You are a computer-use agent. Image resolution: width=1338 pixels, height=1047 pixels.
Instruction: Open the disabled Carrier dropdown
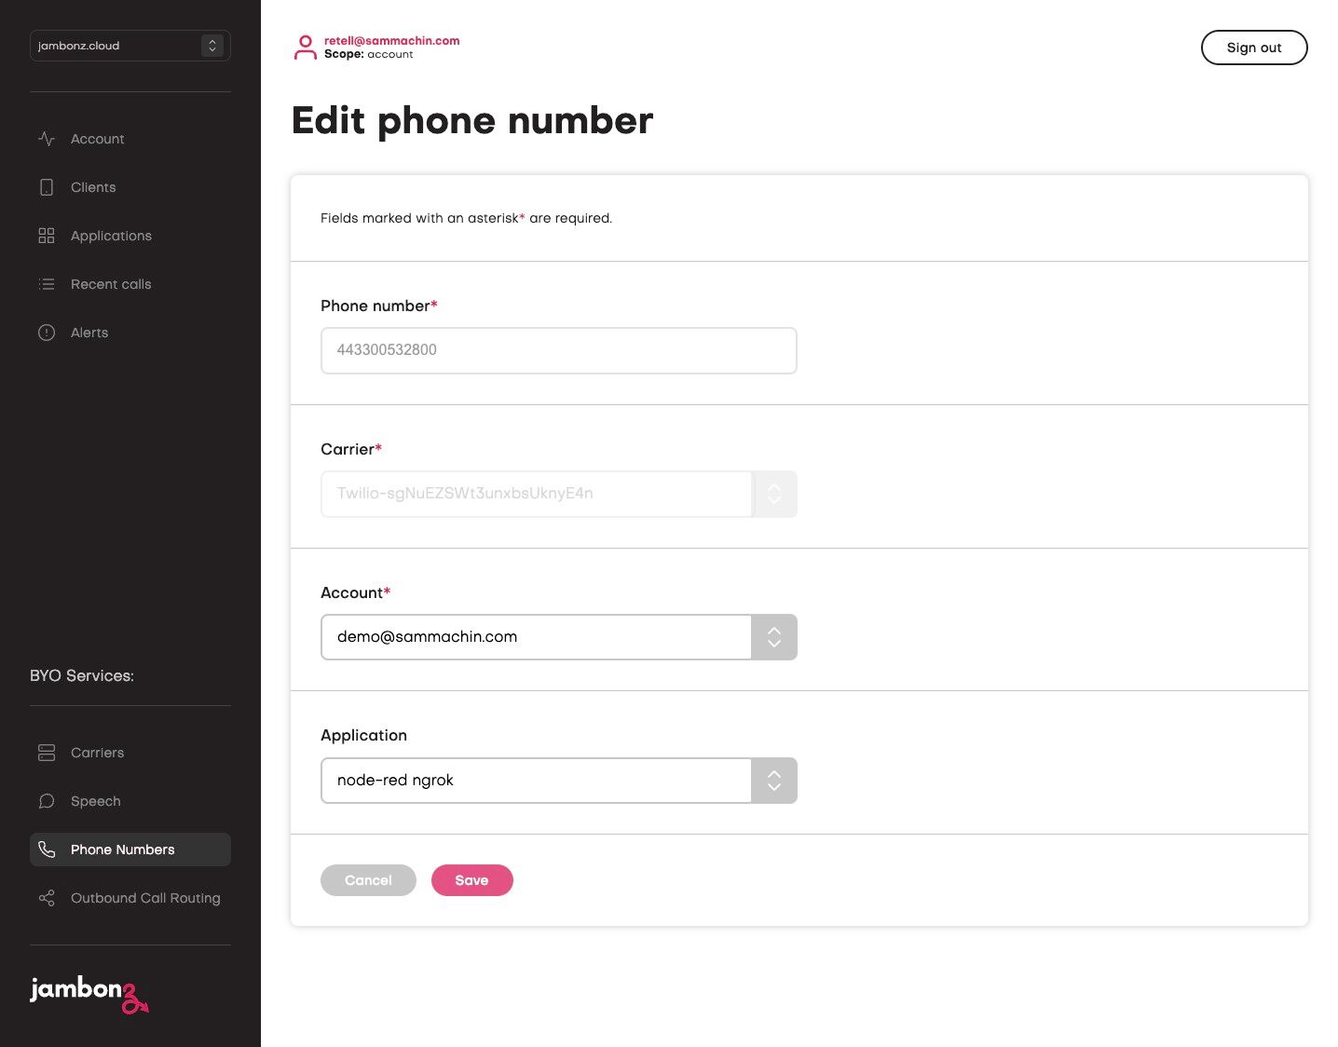(x=558, y=494)
